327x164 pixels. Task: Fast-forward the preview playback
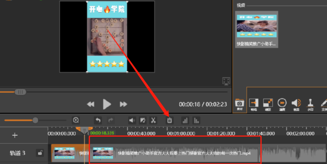click(x=123, y=104)
